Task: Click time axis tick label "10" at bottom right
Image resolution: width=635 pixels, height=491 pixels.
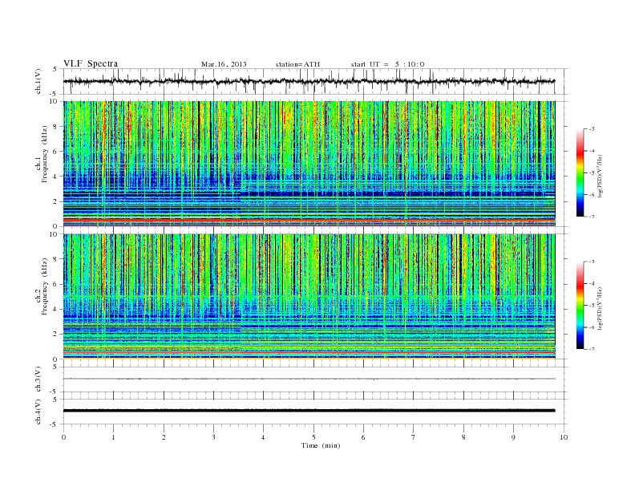Action: coord(564,437)
